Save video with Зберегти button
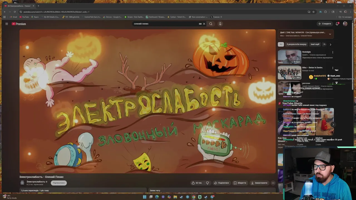 click(240, 183)
